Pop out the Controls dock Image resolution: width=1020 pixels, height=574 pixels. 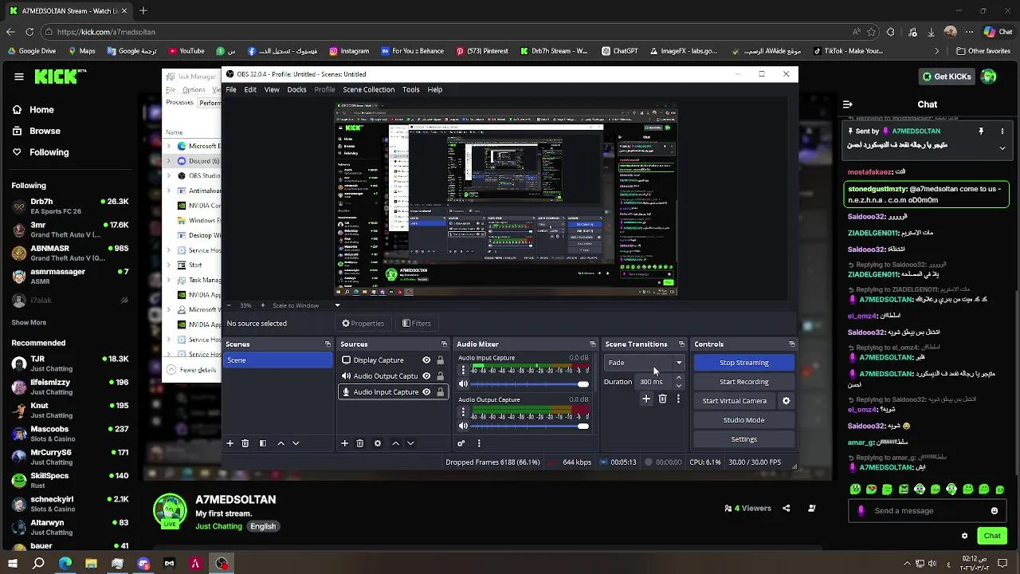tap(791, 344)
